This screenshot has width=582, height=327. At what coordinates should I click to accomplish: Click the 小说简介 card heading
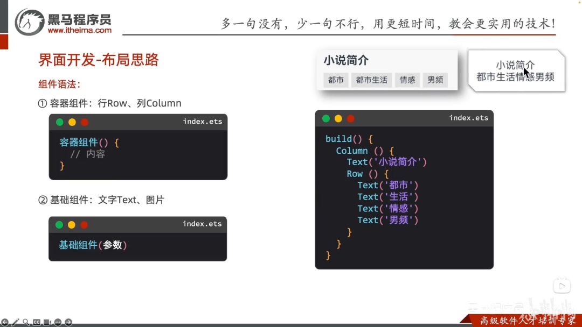coord(347,60)
